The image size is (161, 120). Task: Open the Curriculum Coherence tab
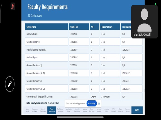tap(99, 110)
